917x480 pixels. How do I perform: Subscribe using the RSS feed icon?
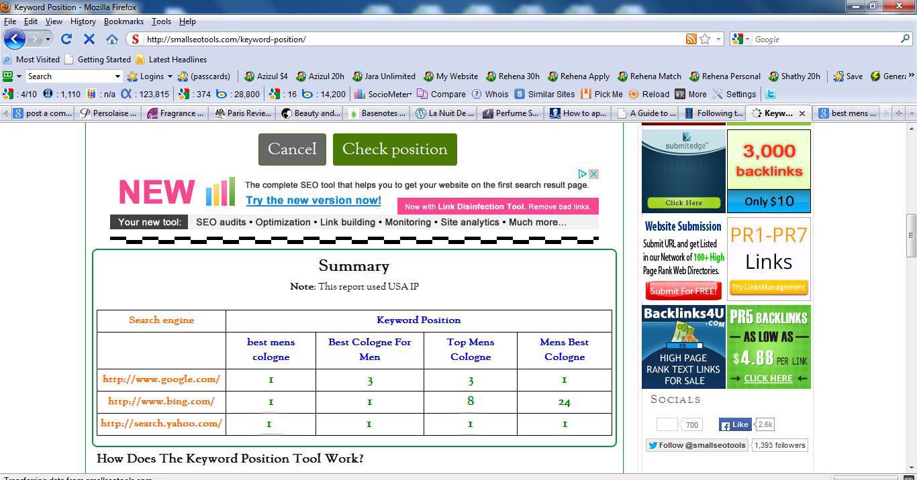click(x=691, y=40)
